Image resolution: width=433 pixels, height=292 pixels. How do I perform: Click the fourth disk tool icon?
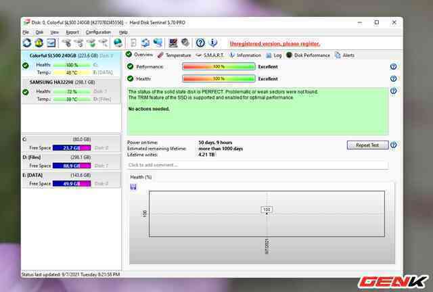click(103, 43)
